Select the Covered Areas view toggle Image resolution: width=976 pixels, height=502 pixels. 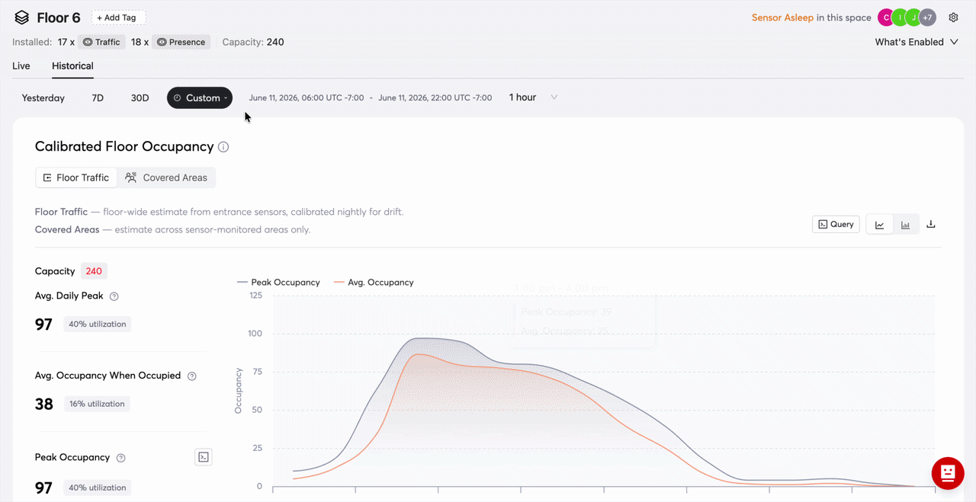(x=166, y=177)
